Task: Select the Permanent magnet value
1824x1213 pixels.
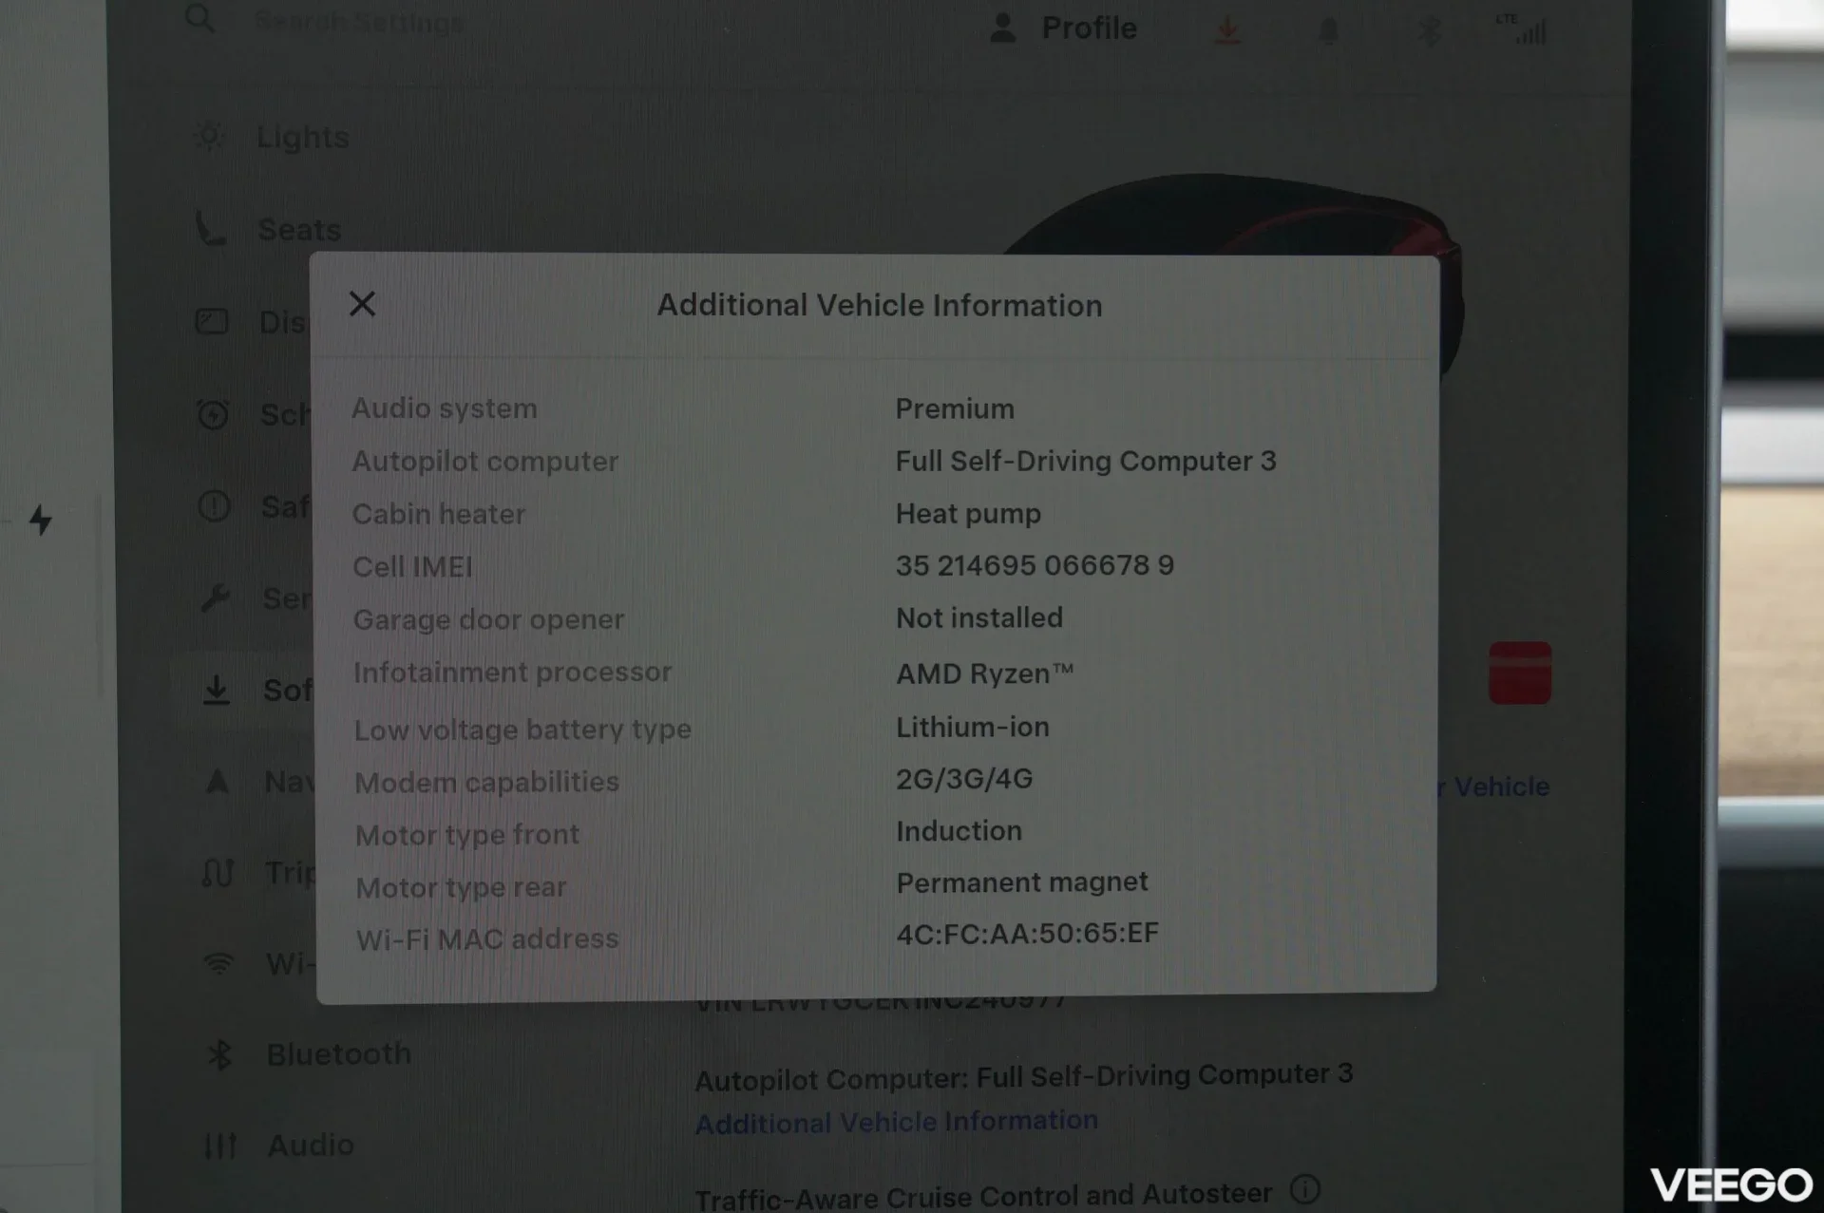Action: tap(1022, 882)
